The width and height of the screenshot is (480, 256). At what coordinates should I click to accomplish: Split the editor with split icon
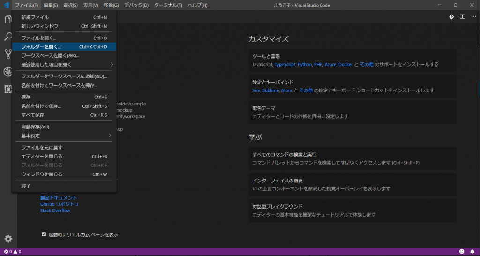(x=462, y=16)
